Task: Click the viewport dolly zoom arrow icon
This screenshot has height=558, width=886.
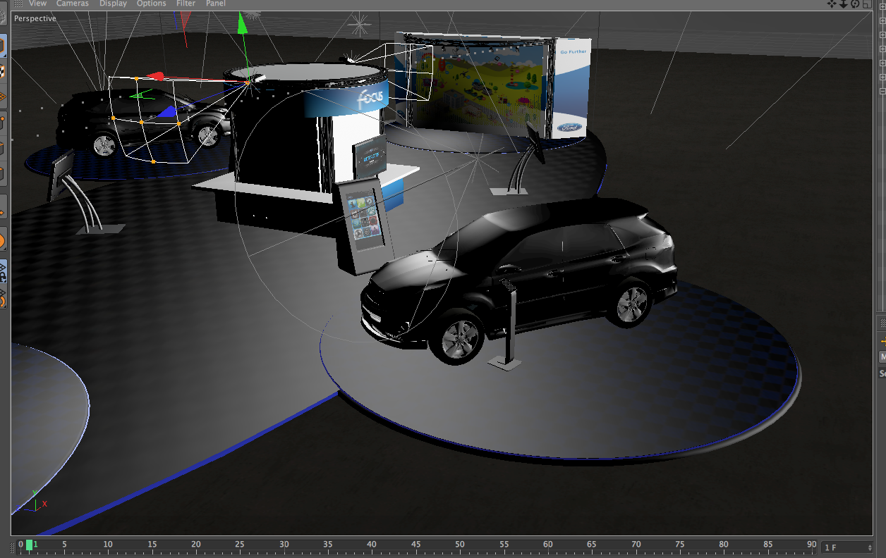Action: tap(843, 4)
